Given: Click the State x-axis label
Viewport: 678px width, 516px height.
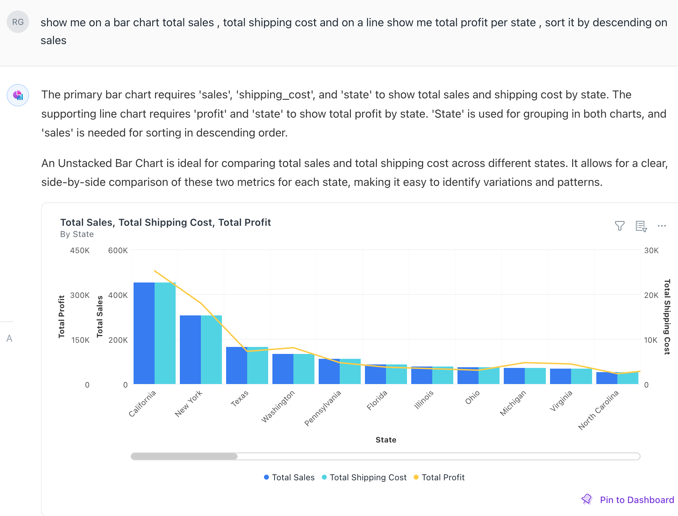Looking at the screenshot, I should 386,440.
